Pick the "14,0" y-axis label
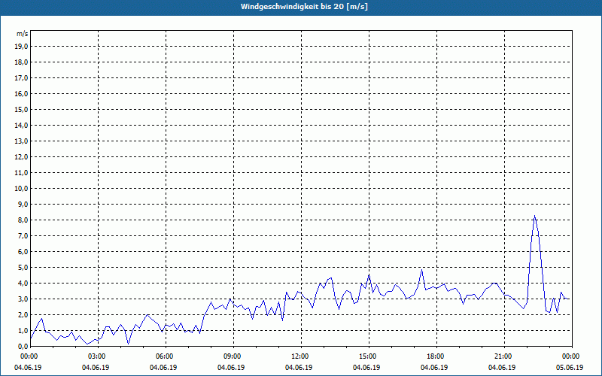Viewport: 602px width, 376px height. point(21,126)
